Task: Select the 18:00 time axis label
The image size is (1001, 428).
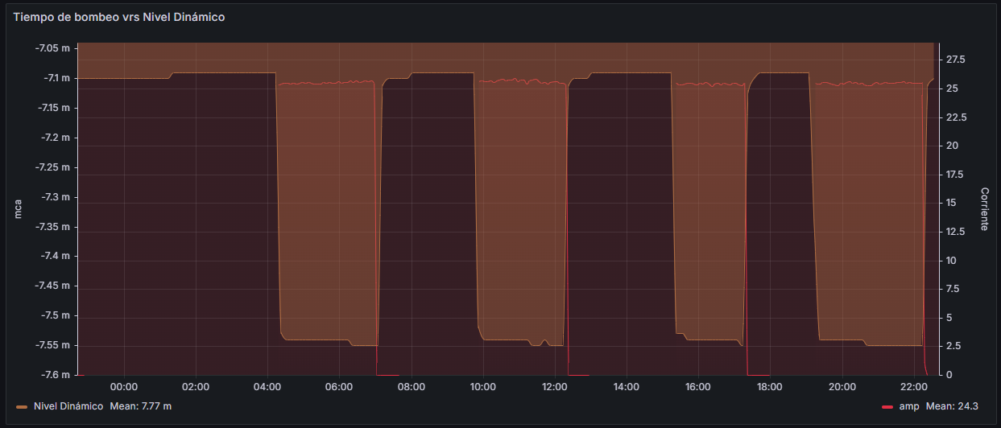Action: click(770, 386)
